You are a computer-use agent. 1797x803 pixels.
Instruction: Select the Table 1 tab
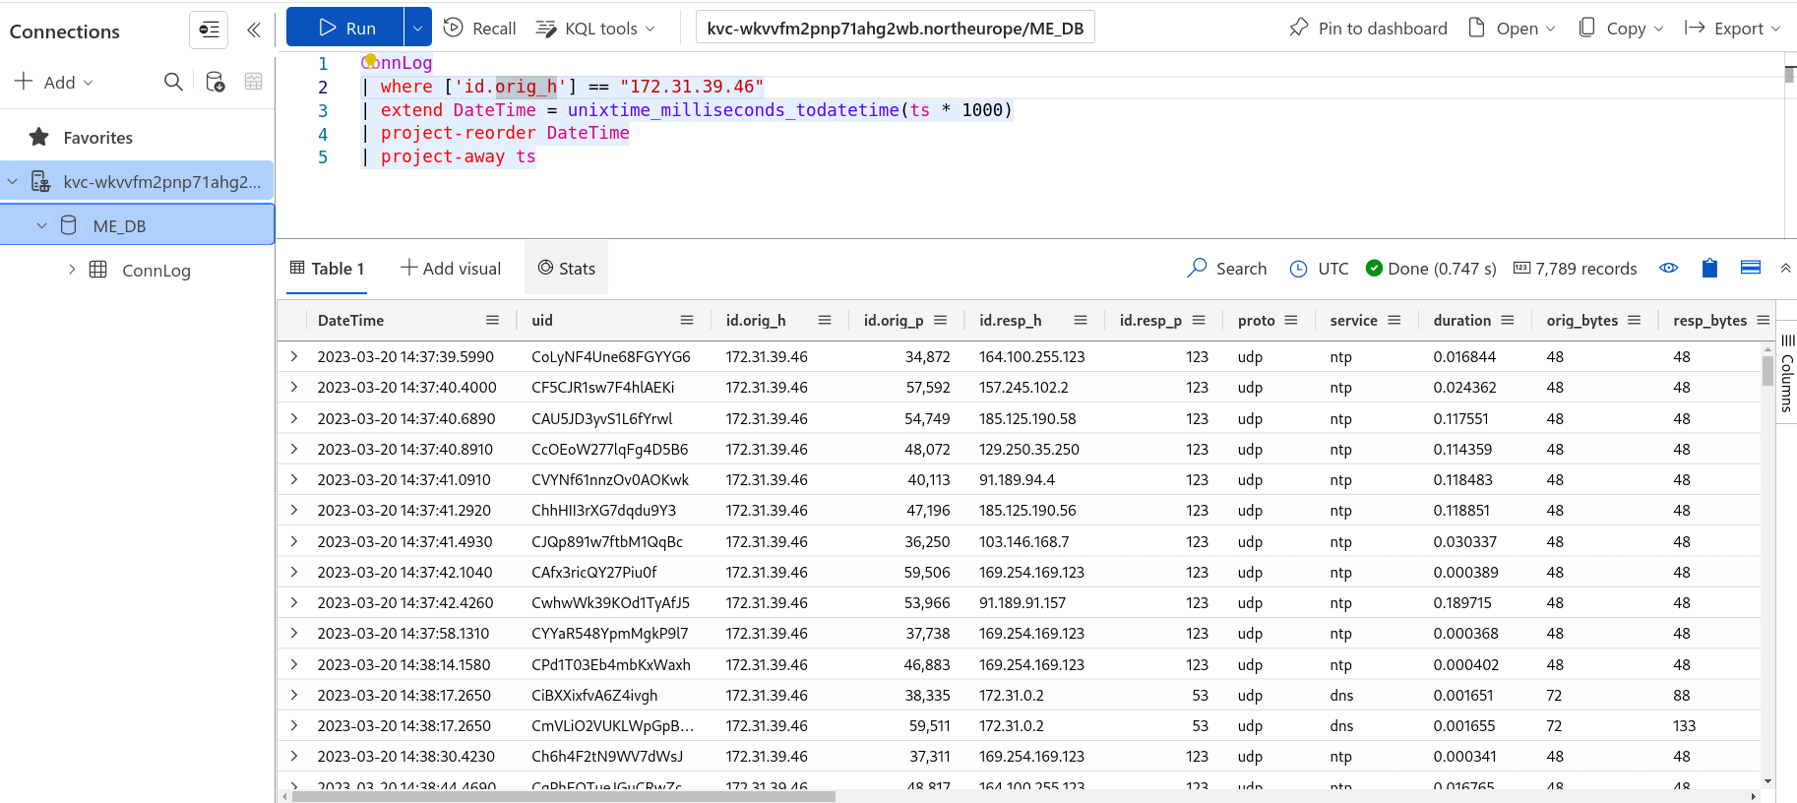point(328,269)
